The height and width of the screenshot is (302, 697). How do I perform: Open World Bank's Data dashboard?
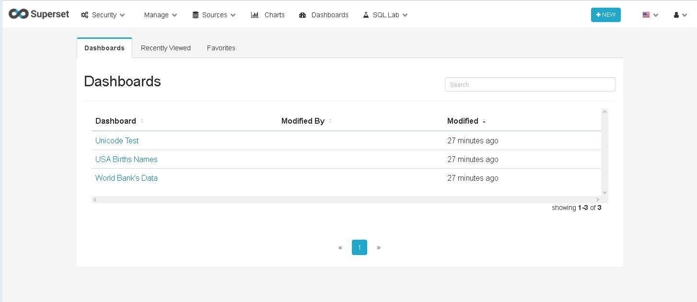127,178
